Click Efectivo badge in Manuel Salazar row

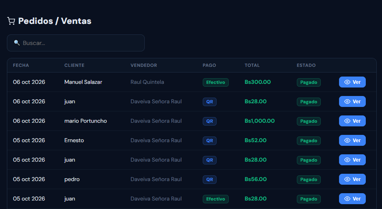point(216,82)
